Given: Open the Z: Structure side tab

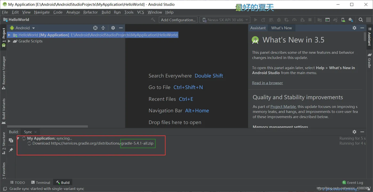Looking at the screenshot, I should (x=4, y=143).
